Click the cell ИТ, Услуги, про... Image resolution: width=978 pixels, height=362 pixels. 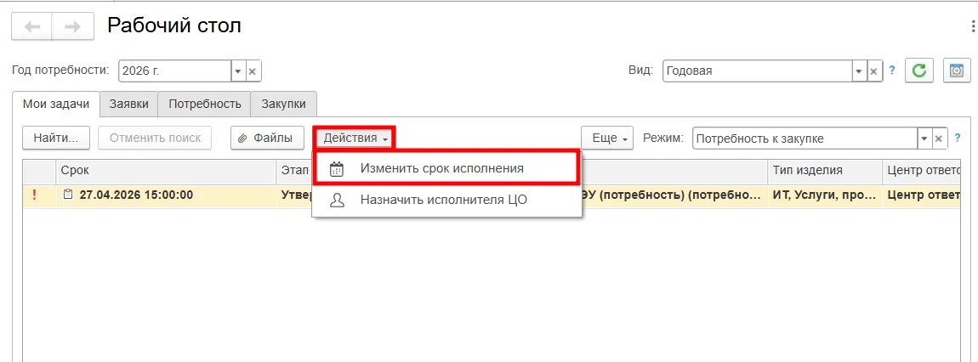coord(825,195)
